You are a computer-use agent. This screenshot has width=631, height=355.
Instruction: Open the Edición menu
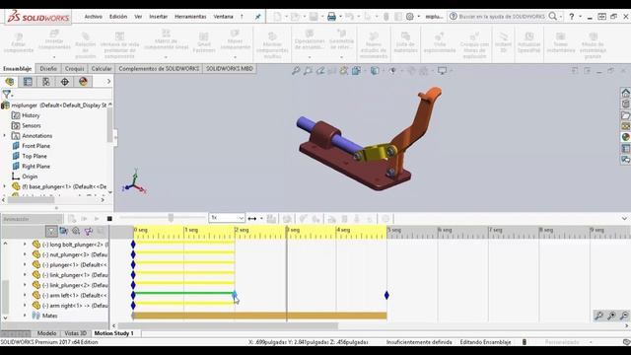(x=118, y=17)
